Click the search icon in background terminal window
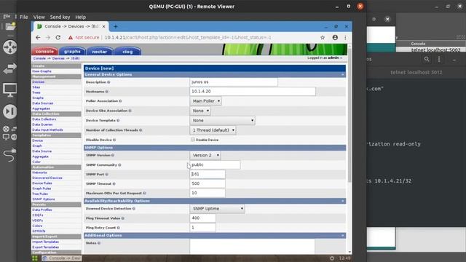This screenshot has width=466, height=262. click(427, 59)
